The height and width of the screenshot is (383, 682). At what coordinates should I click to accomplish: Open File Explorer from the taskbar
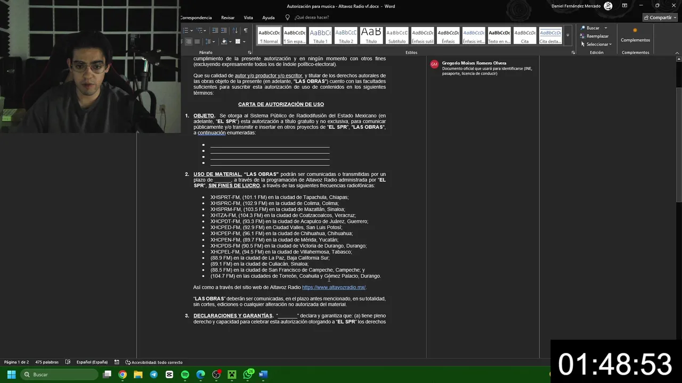(x=138, y=374)
